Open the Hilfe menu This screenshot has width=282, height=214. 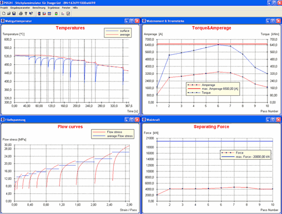75,8
